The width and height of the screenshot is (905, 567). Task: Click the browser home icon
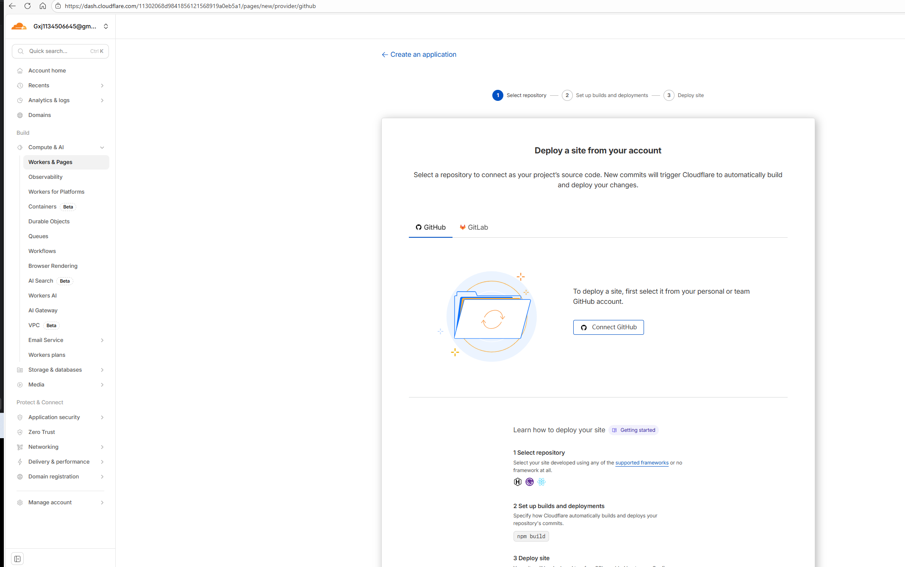click(43, 6)
